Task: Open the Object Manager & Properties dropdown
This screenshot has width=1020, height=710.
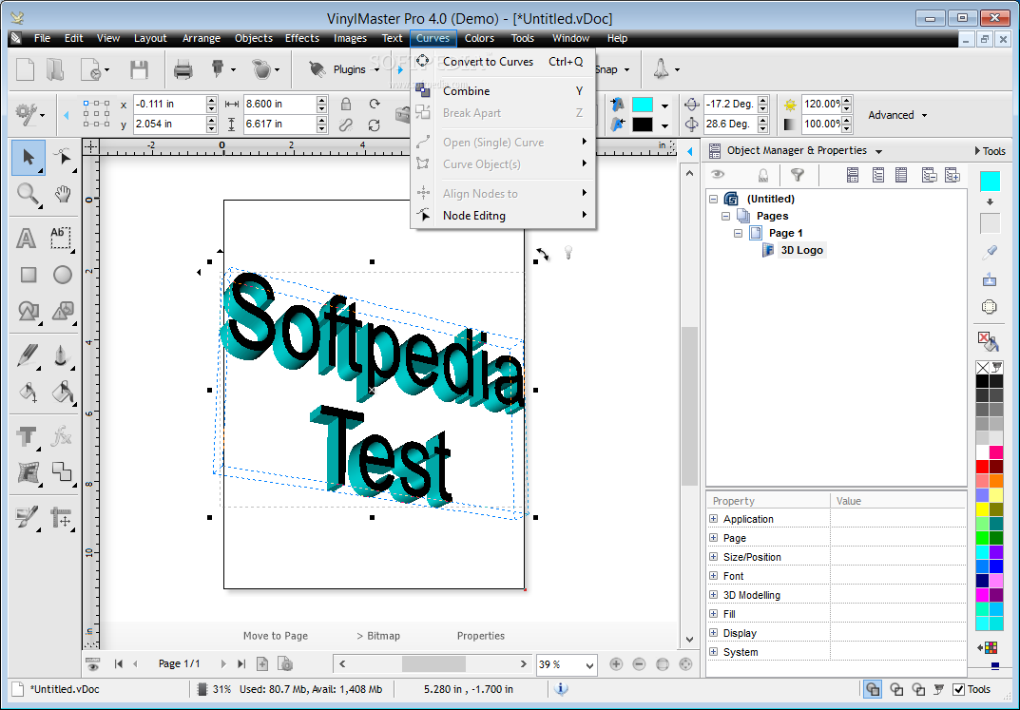Action: pyautogui.click(x=879, y=151)
